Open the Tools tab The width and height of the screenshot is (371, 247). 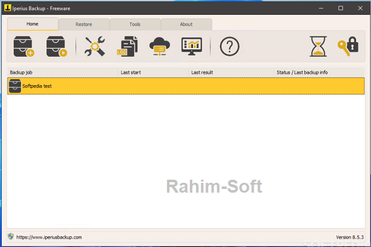[135, 24]
